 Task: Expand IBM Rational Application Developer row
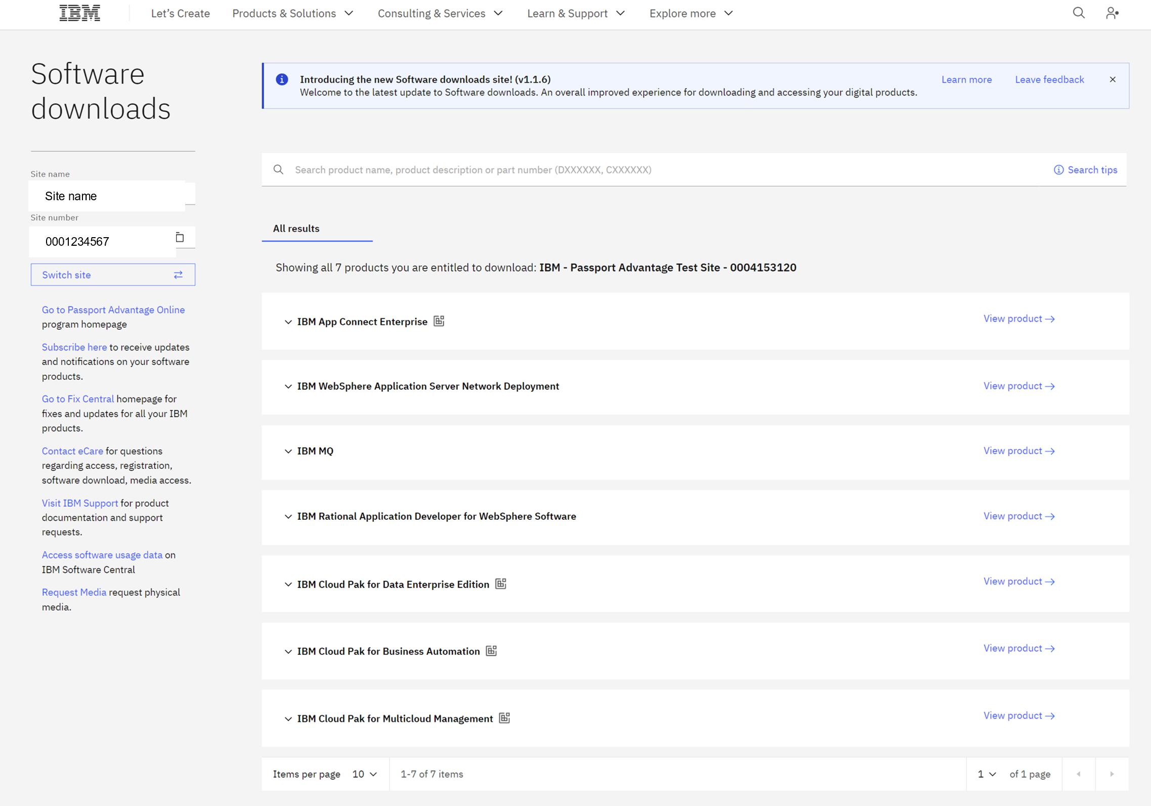point(288,516)
